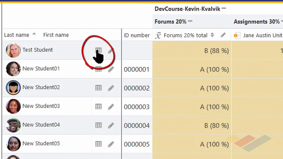This screenshot has width=283, height=159.
Task: Click ID number 0000004 cell
Action: coord(137,126)
